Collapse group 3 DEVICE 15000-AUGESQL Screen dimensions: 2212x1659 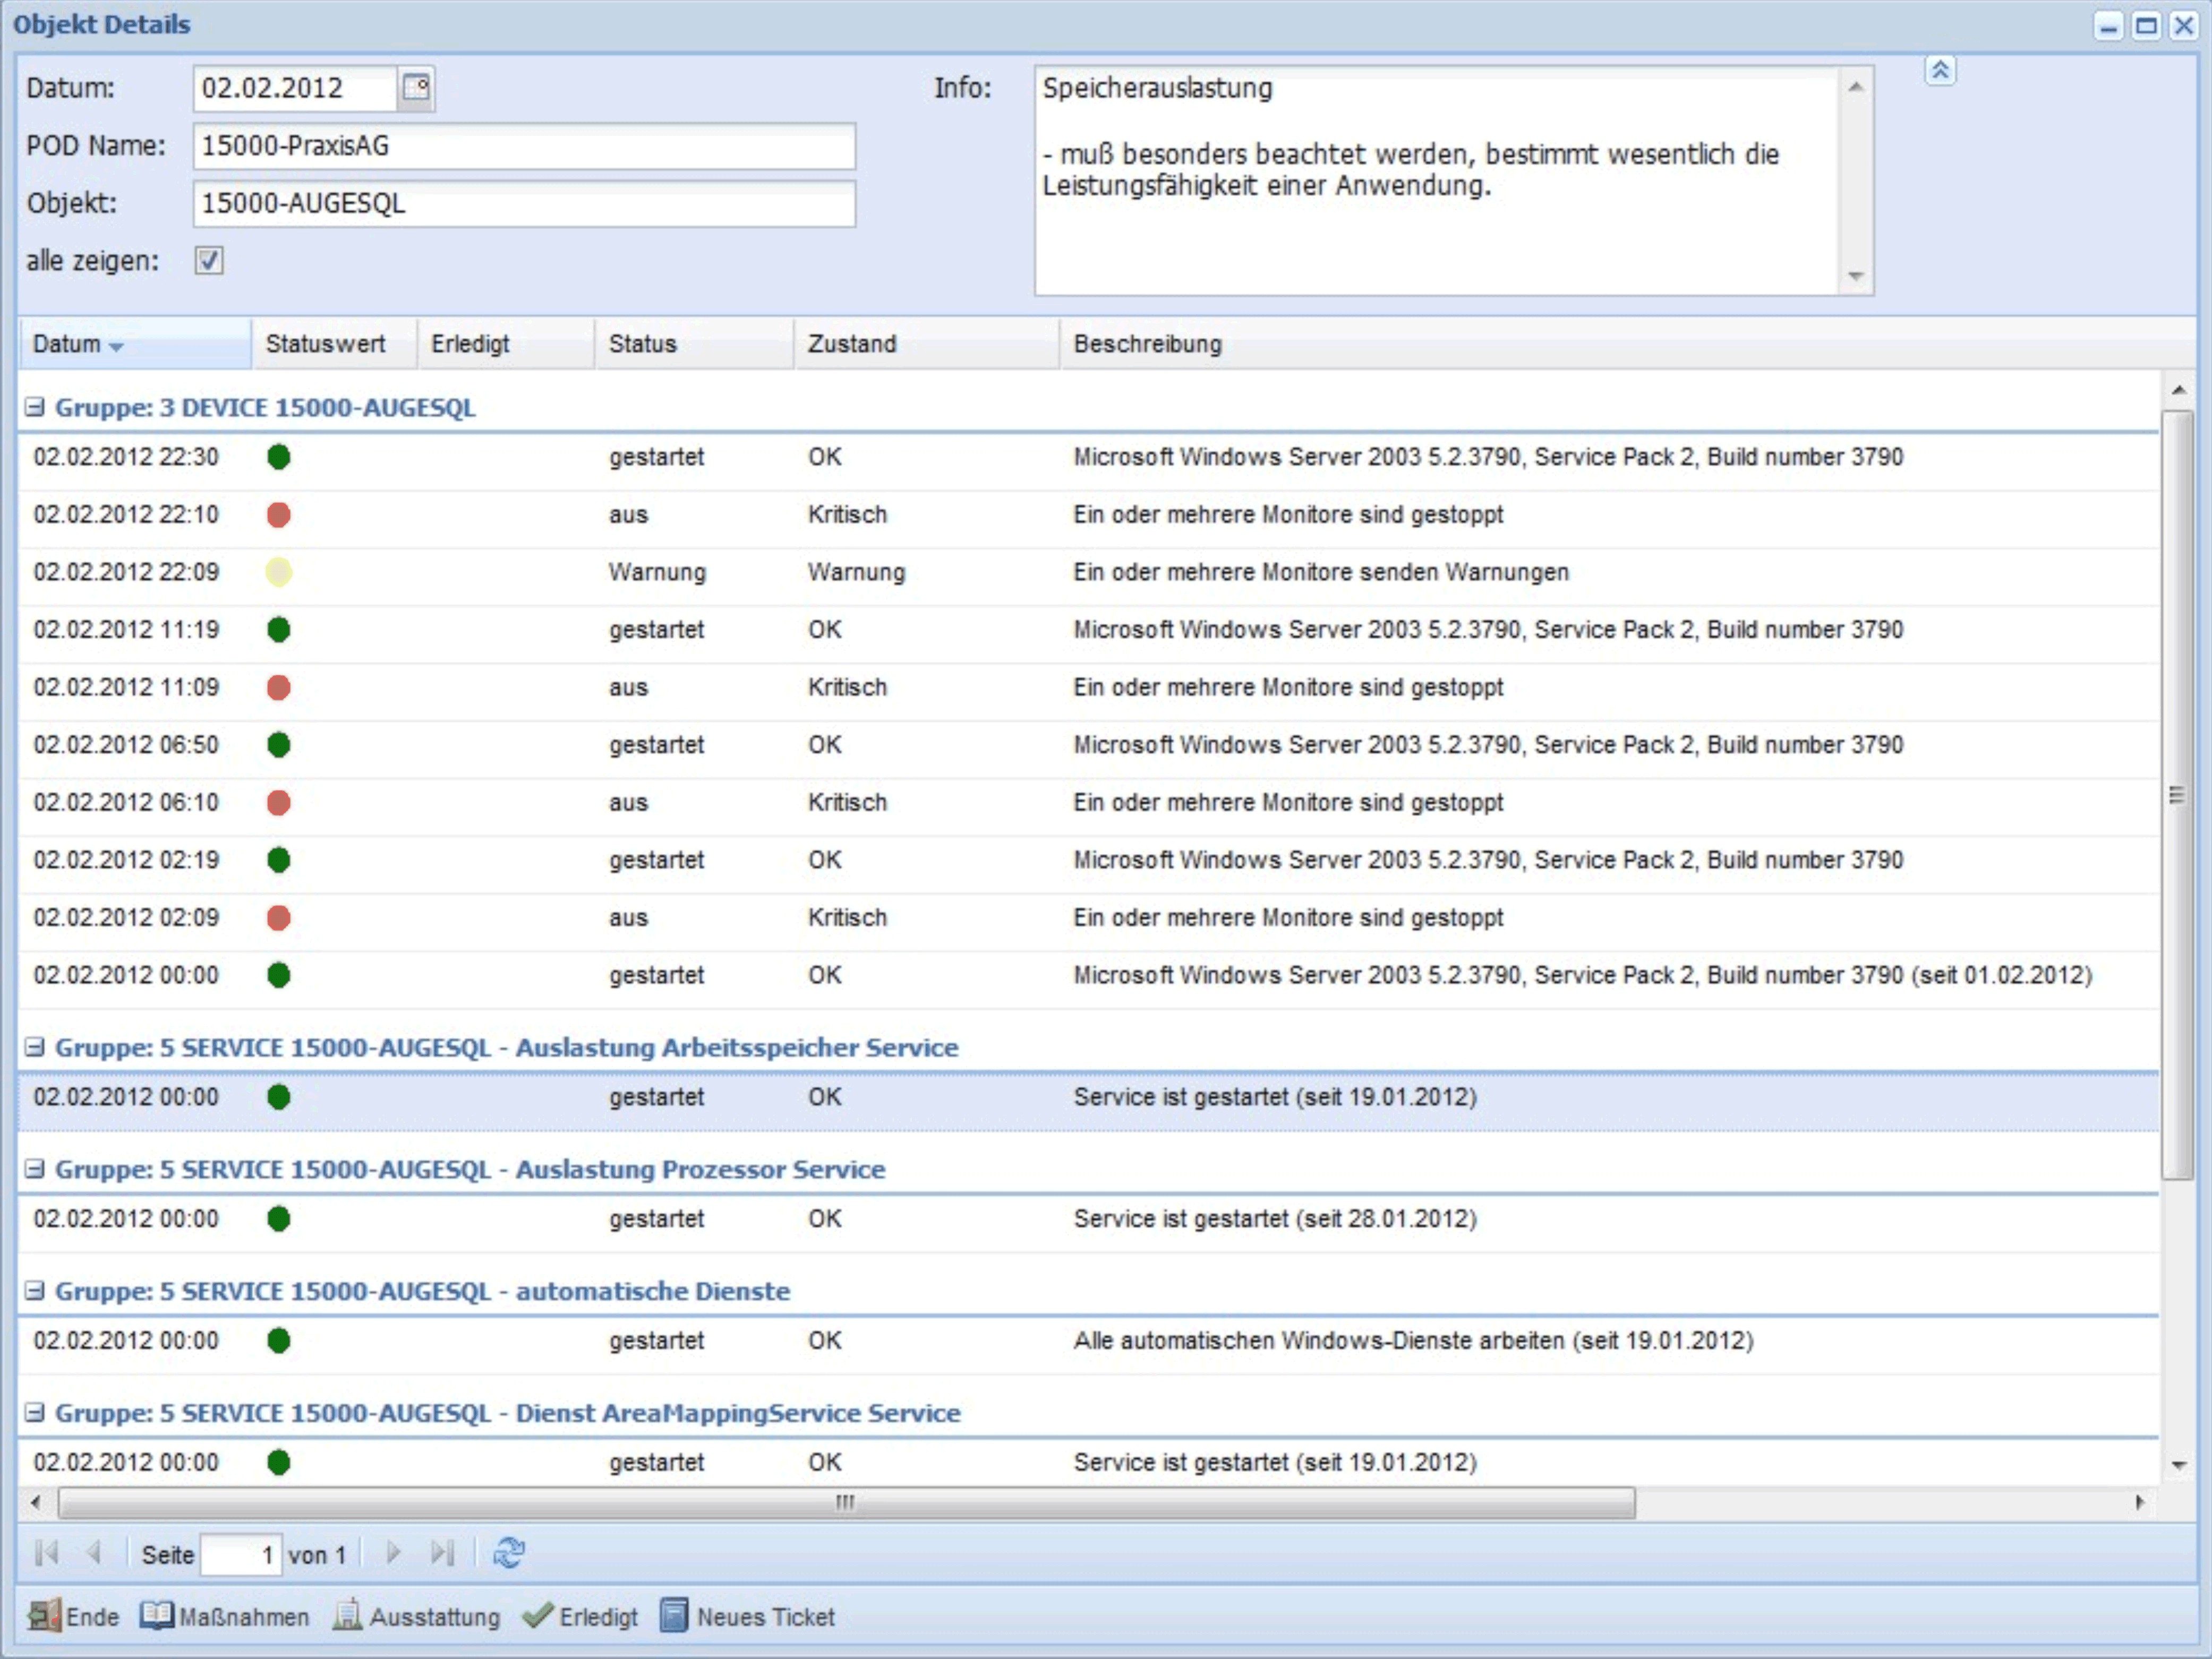[x=35, y=407]
